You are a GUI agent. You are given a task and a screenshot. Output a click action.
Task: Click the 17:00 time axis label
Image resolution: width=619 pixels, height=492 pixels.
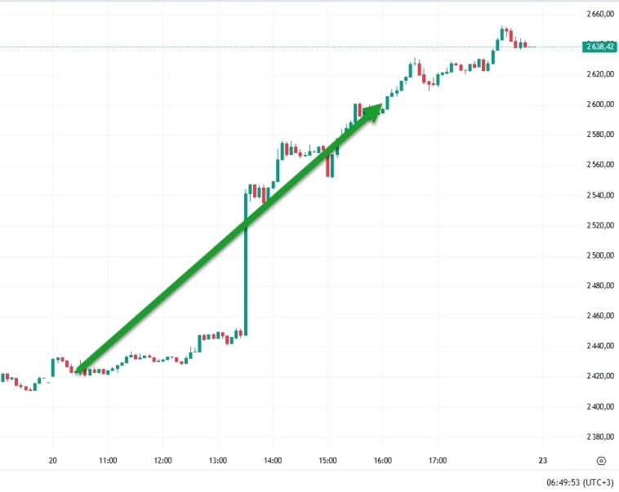coord(438,460)
